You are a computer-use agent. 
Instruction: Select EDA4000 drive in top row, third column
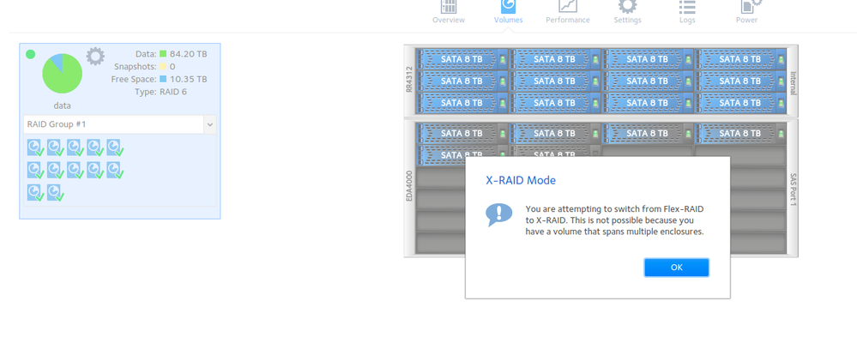coord(648,133)
